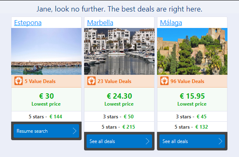Click Málaga € 15.95 lowest price
Image resolution: width=239 pixels, height=157 pixels.
[192, 99]
